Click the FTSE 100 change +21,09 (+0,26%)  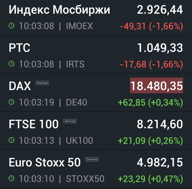150,140
